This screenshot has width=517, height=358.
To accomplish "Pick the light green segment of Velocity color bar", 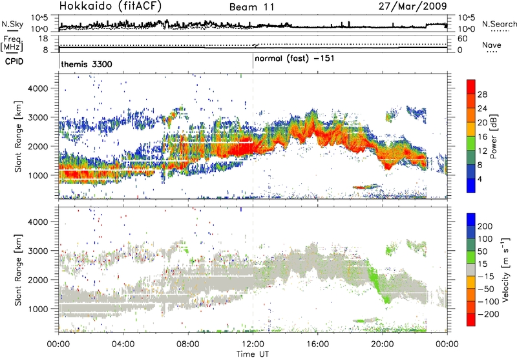I will tap(471, 258).
